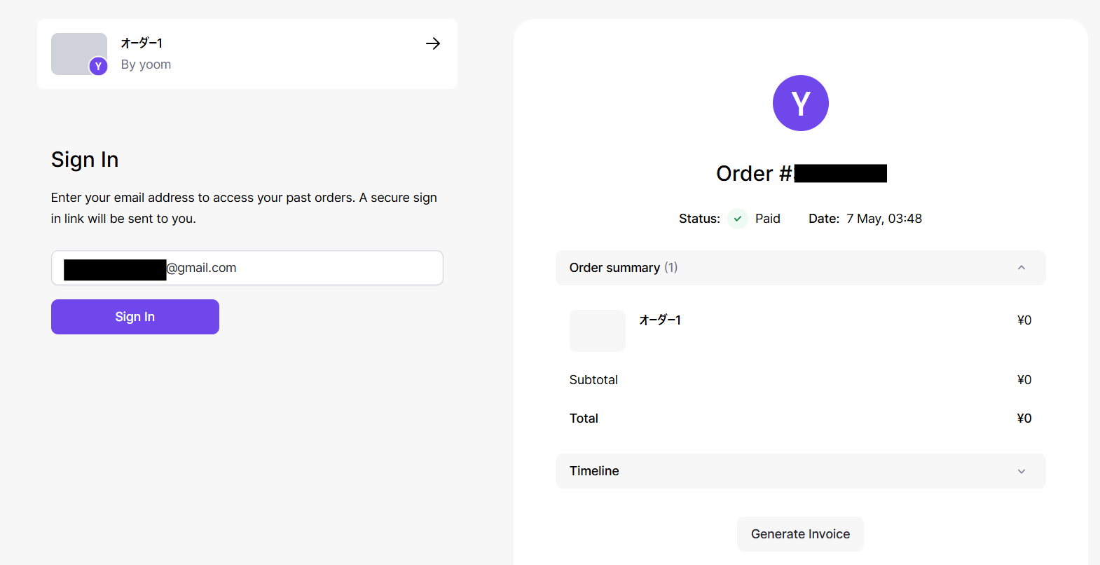
Task: Click the Order # heading
Action: [x=802, y=173]
